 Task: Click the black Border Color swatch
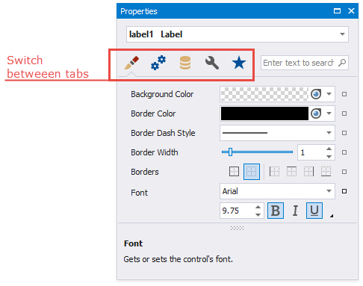pos(264,114)
